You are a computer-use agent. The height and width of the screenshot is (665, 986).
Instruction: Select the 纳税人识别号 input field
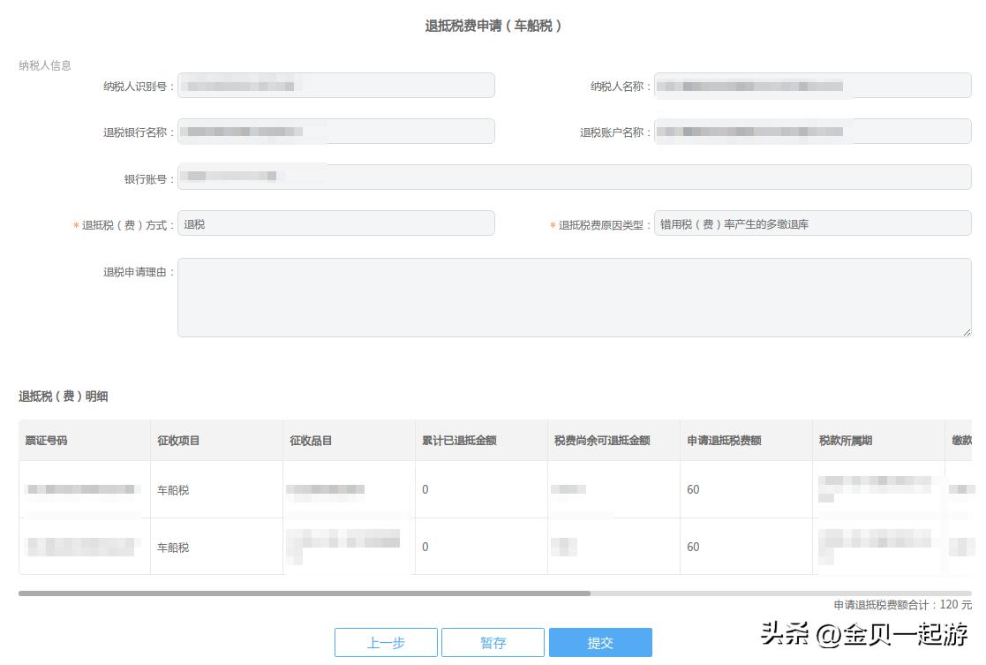point(335,85)
